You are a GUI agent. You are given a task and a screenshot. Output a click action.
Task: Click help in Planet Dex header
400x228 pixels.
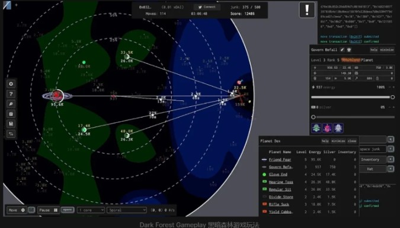tap(325, 141)
